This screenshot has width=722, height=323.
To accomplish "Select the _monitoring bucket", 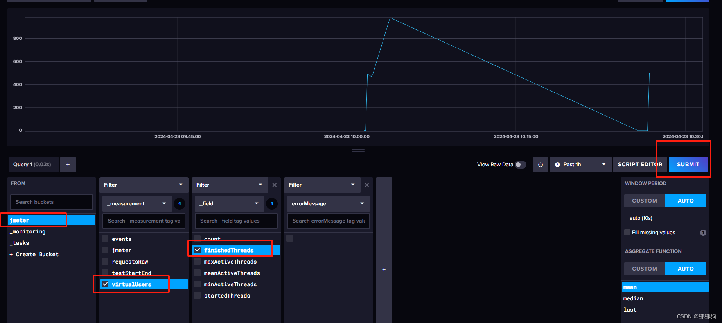I will click(52, 231).
